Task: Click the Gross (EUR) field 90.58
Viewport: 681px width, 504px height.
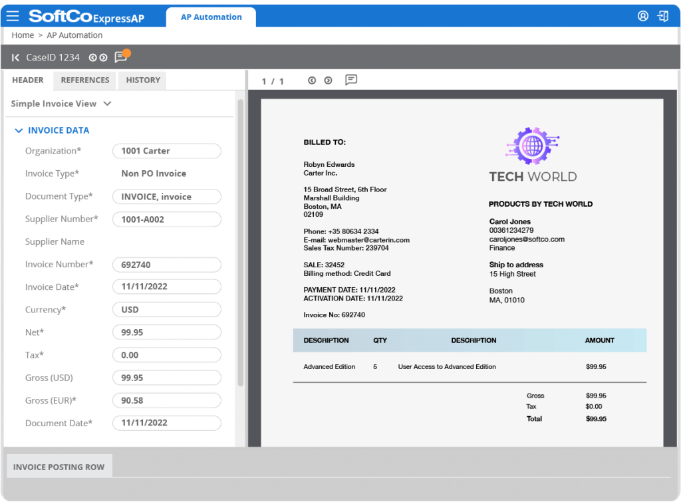Action: (x=167, y=400)
